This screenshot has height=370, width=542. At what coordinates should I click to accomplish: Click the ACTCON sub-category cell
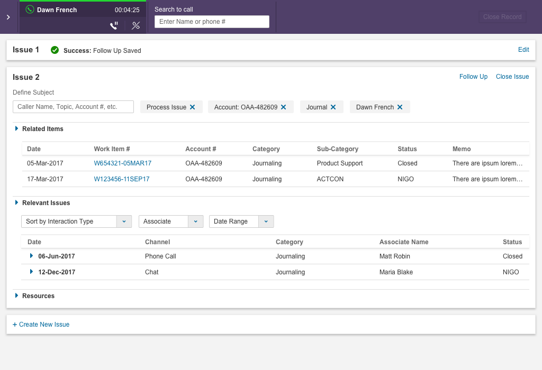tap(330, 179)
